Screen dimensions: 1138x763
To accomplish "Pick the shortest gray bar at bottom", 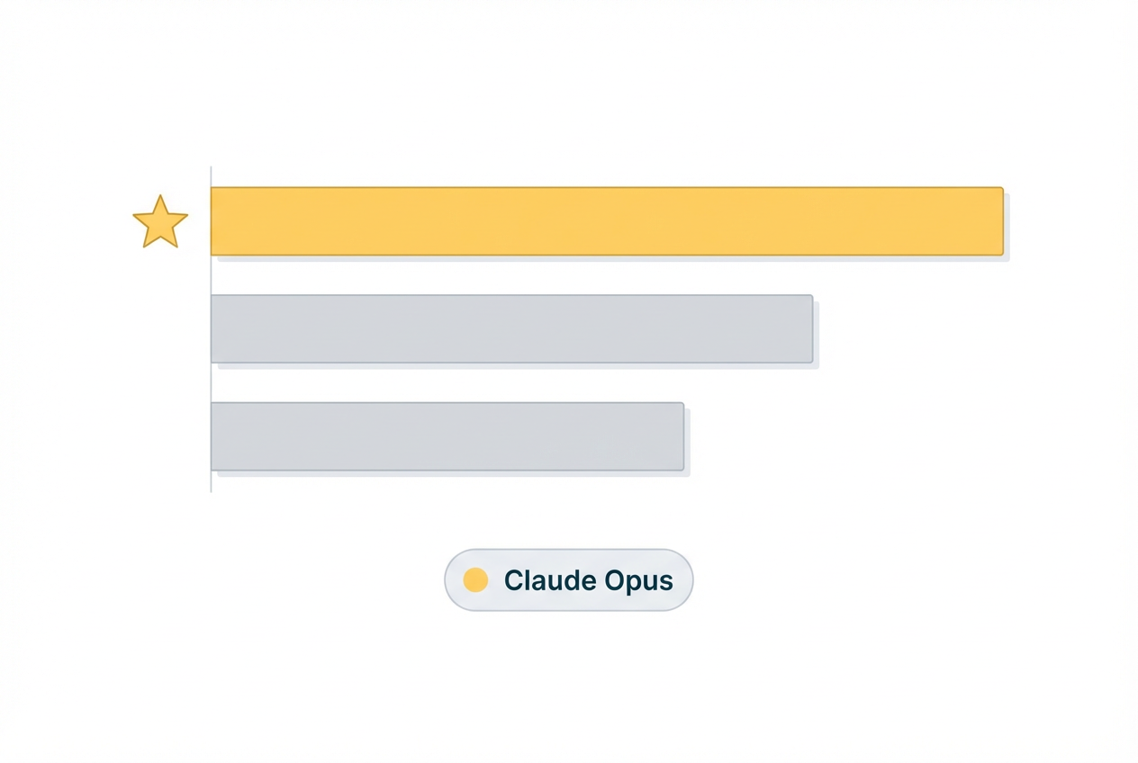I will point(447,436).
